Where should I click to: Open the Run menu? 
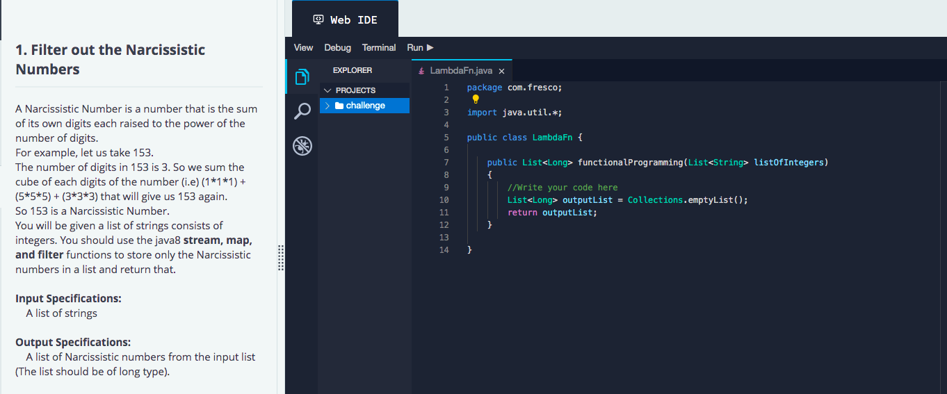point(420,48)
